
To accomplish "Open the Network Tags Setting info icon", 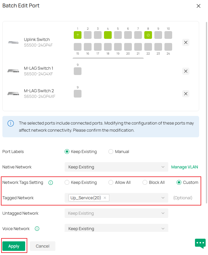I will click(51, 183).
